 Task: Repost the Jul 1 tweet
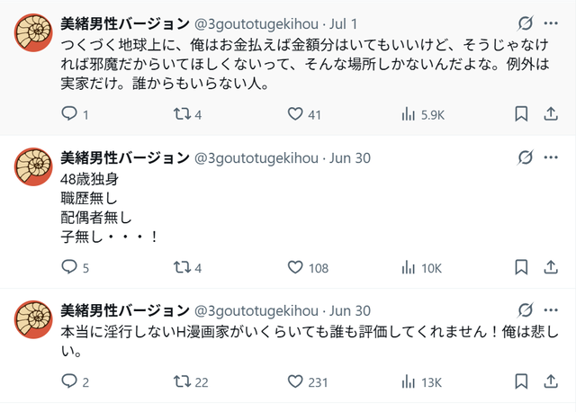tap(182, 114)
